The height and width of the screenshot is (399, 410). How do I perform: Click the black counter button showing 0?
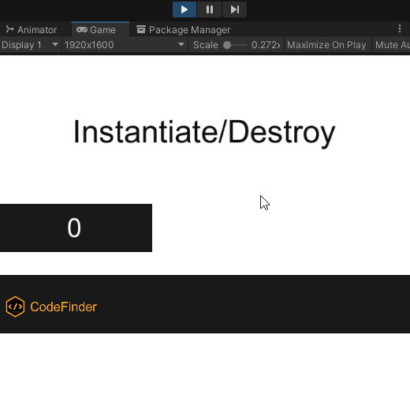tap(76, 228)
